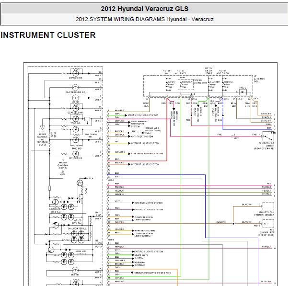Click the 'TO MICOM (DIAGRAM 2 OF 2)' note
The image size is (288, 286).
point(63,164)
